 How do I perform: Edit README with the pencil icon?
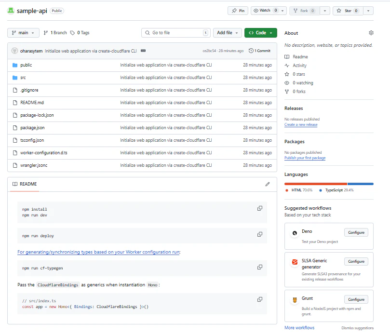[x=268, y=184]
